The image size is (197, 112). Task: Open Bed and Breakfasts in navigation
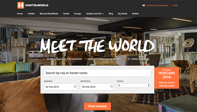[49, 14]
